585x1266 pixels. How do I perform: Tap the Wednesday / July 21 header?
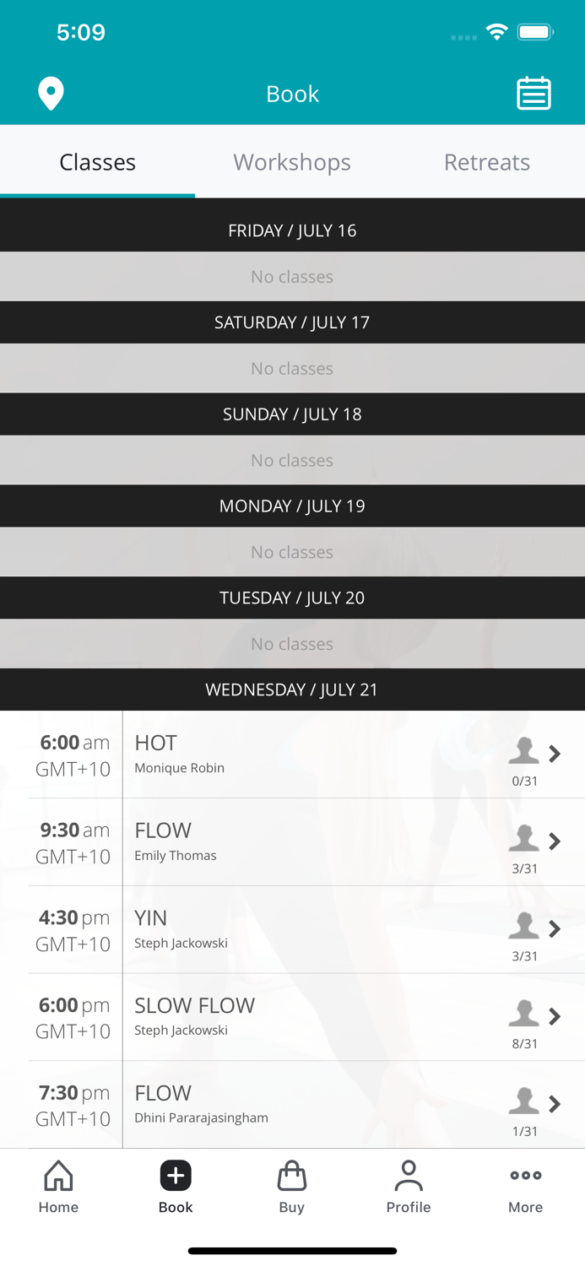pos(292,690)
